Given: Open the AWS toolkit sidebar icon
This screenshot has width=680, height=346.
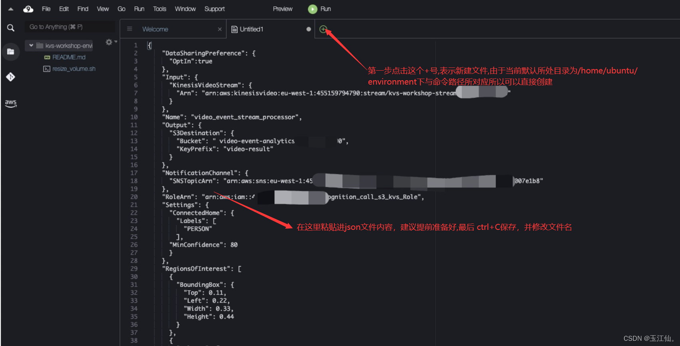Looking at the screenshot, I should point(11,103).
